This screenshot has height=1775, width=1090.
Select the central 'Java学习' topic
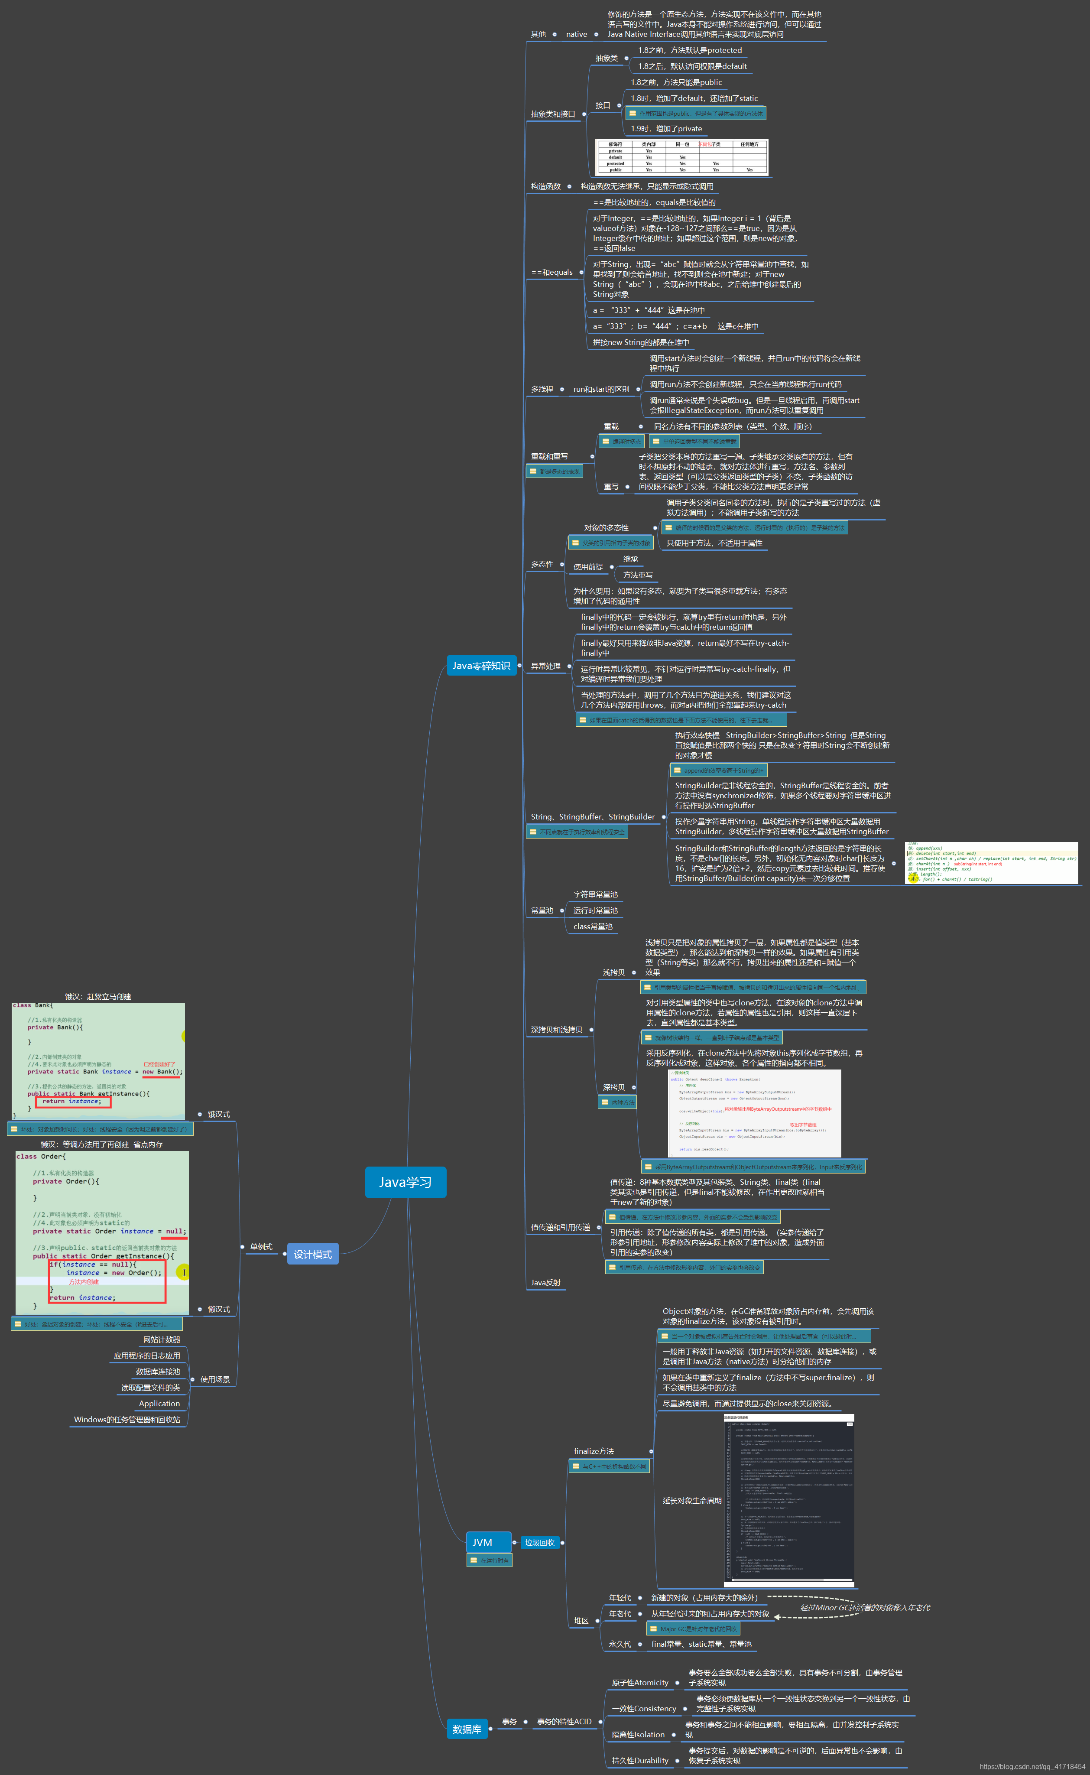pos(405,1182)
